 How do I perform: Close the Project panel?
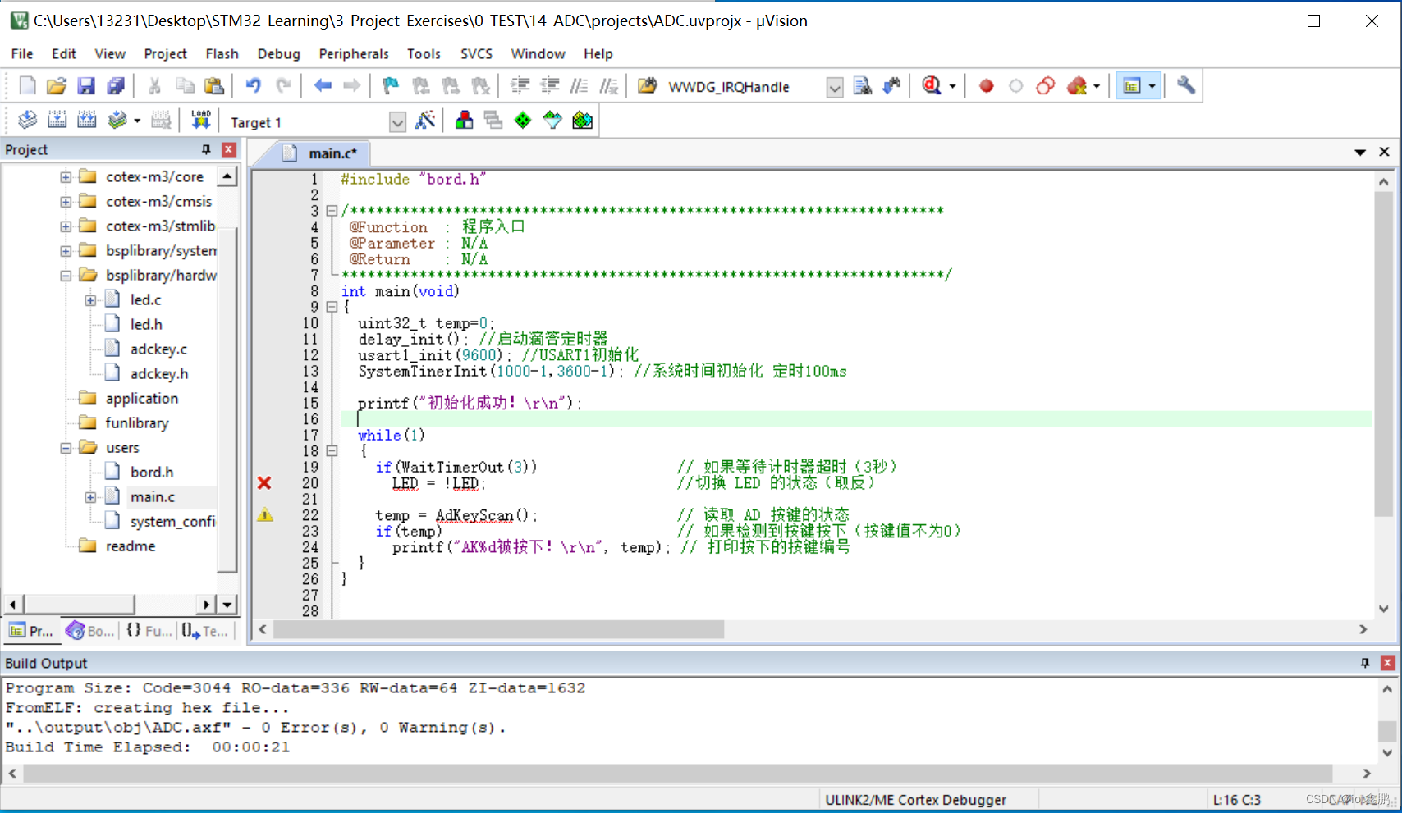pyautogui.click(x=229, y=149)
